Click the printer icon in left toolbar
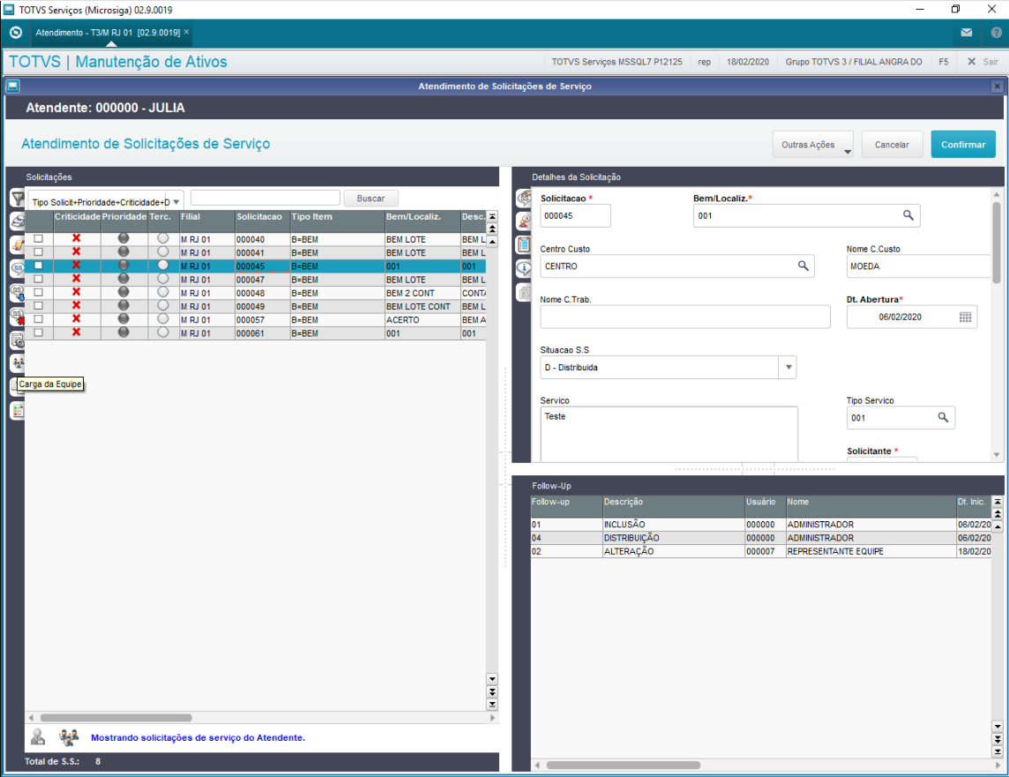The width and height of the screenshot is (1009, 777). click(18, 222)
